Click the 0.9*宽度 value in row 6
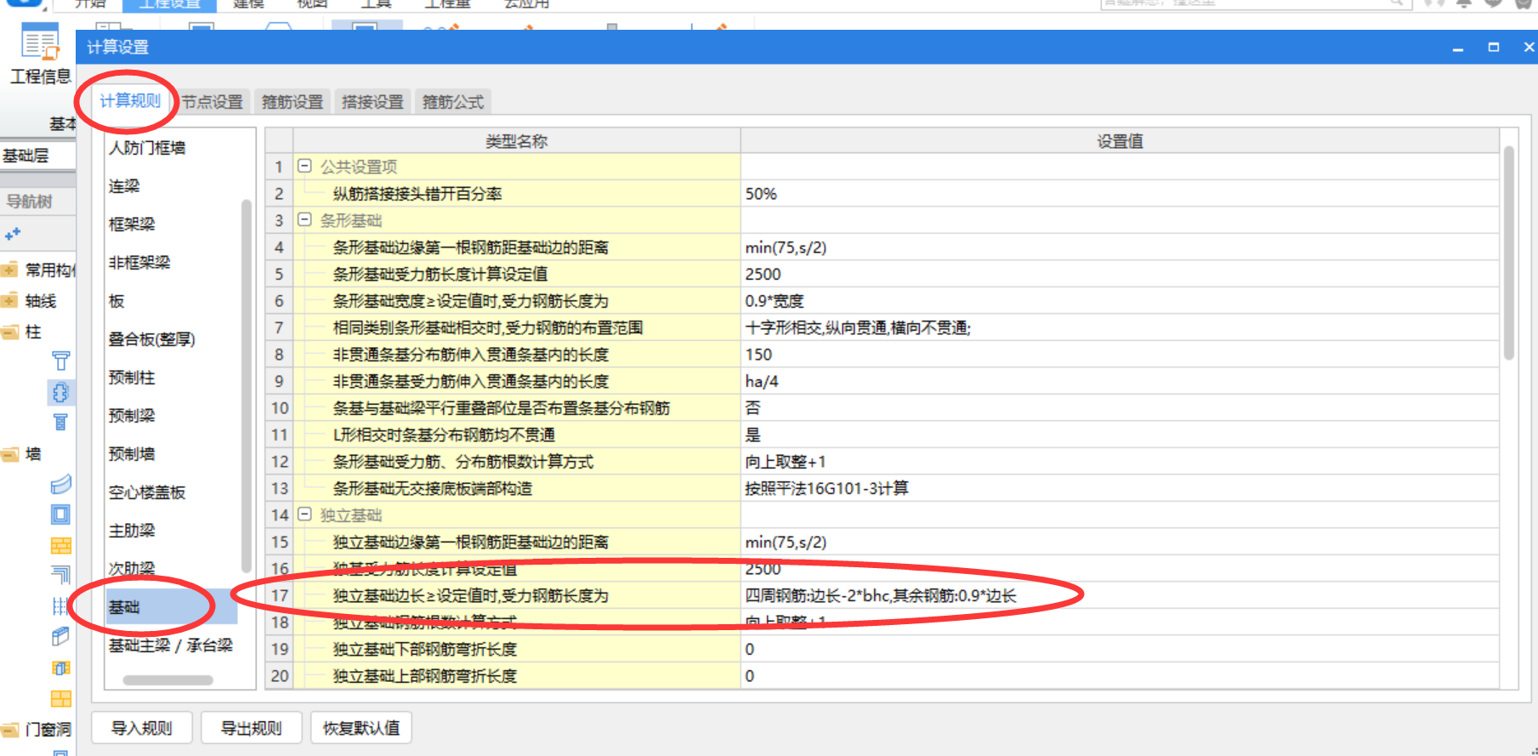1538x756 pixels. pyautogui.click(x=1120, y=301)
